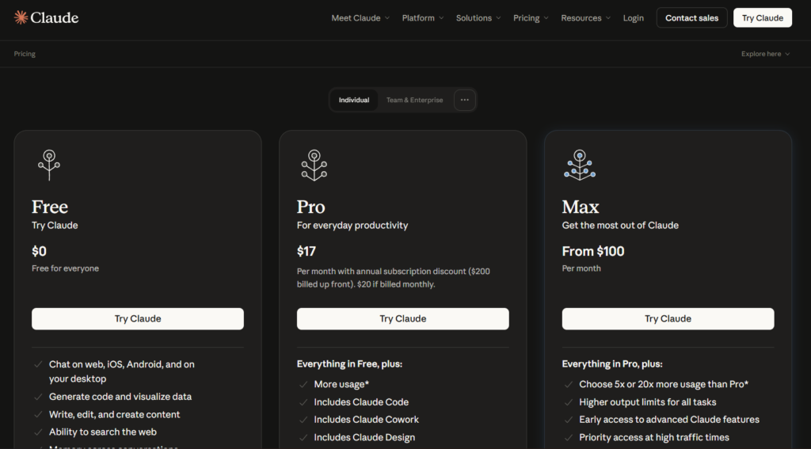Select the Individual plans tab

tap(354, 100)
